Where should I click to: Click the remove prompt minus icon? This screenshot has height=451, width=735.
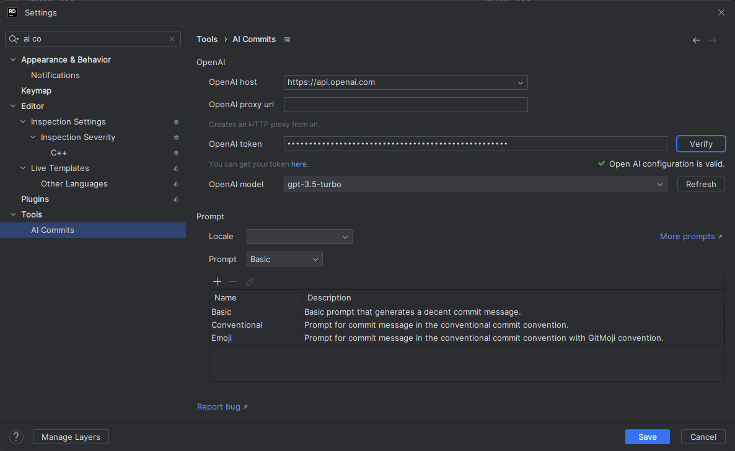(234, 282)
